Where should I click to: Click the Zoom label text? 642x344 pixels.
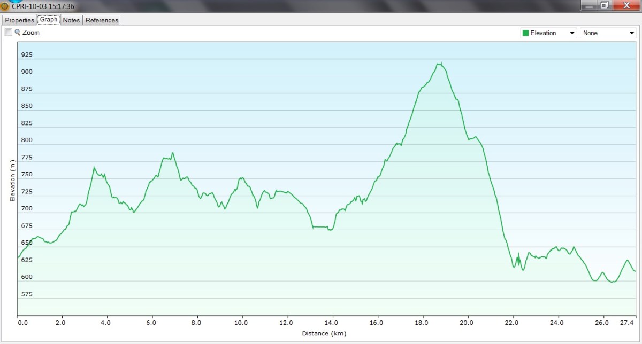click(x=31, y=33)
